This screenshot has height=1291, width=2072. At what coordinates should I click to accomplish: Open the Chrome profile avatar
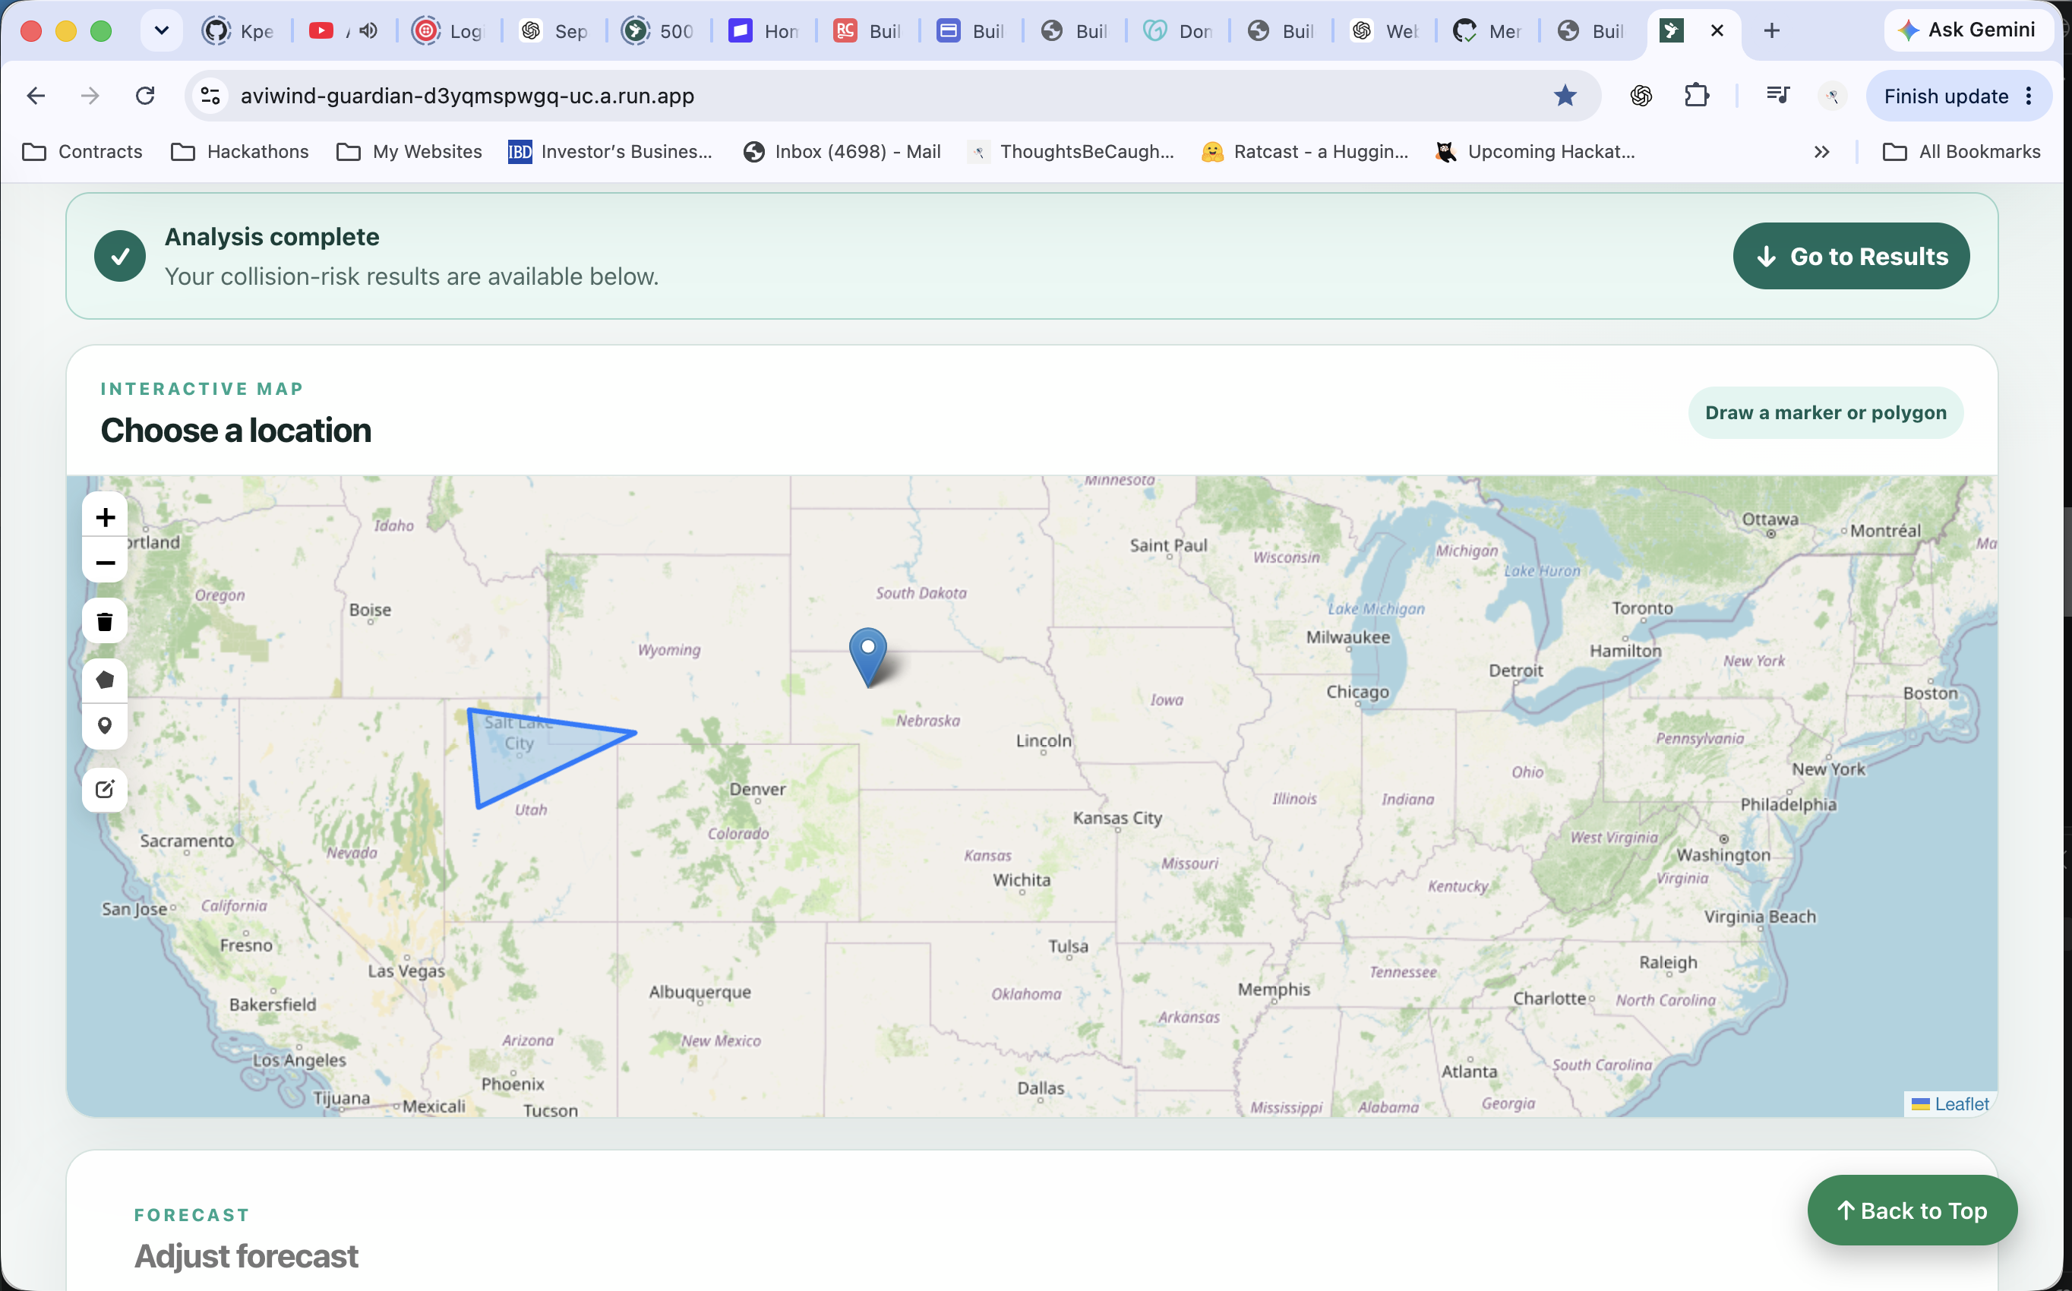[x=1832, y=96]
